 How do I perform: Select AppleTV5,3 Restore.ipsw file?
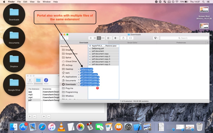click(104, 46)
